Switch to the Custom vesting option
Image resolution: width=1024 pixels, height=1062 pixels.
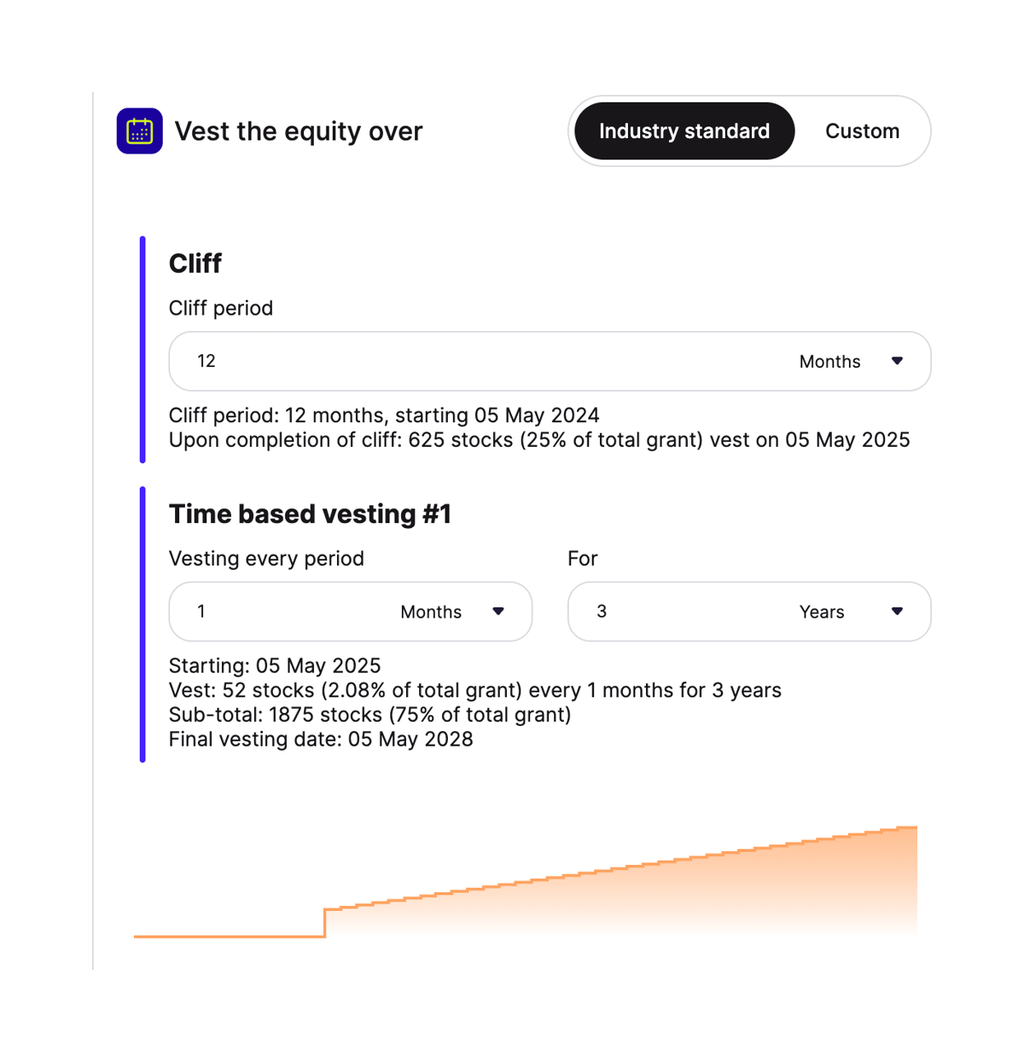tap(862, 131)
